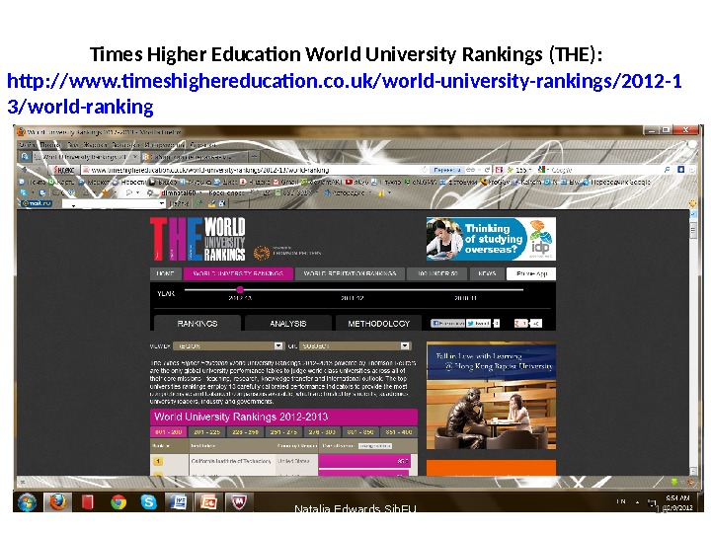Open World Reputation Rankings navigation tab

point(350,273)
